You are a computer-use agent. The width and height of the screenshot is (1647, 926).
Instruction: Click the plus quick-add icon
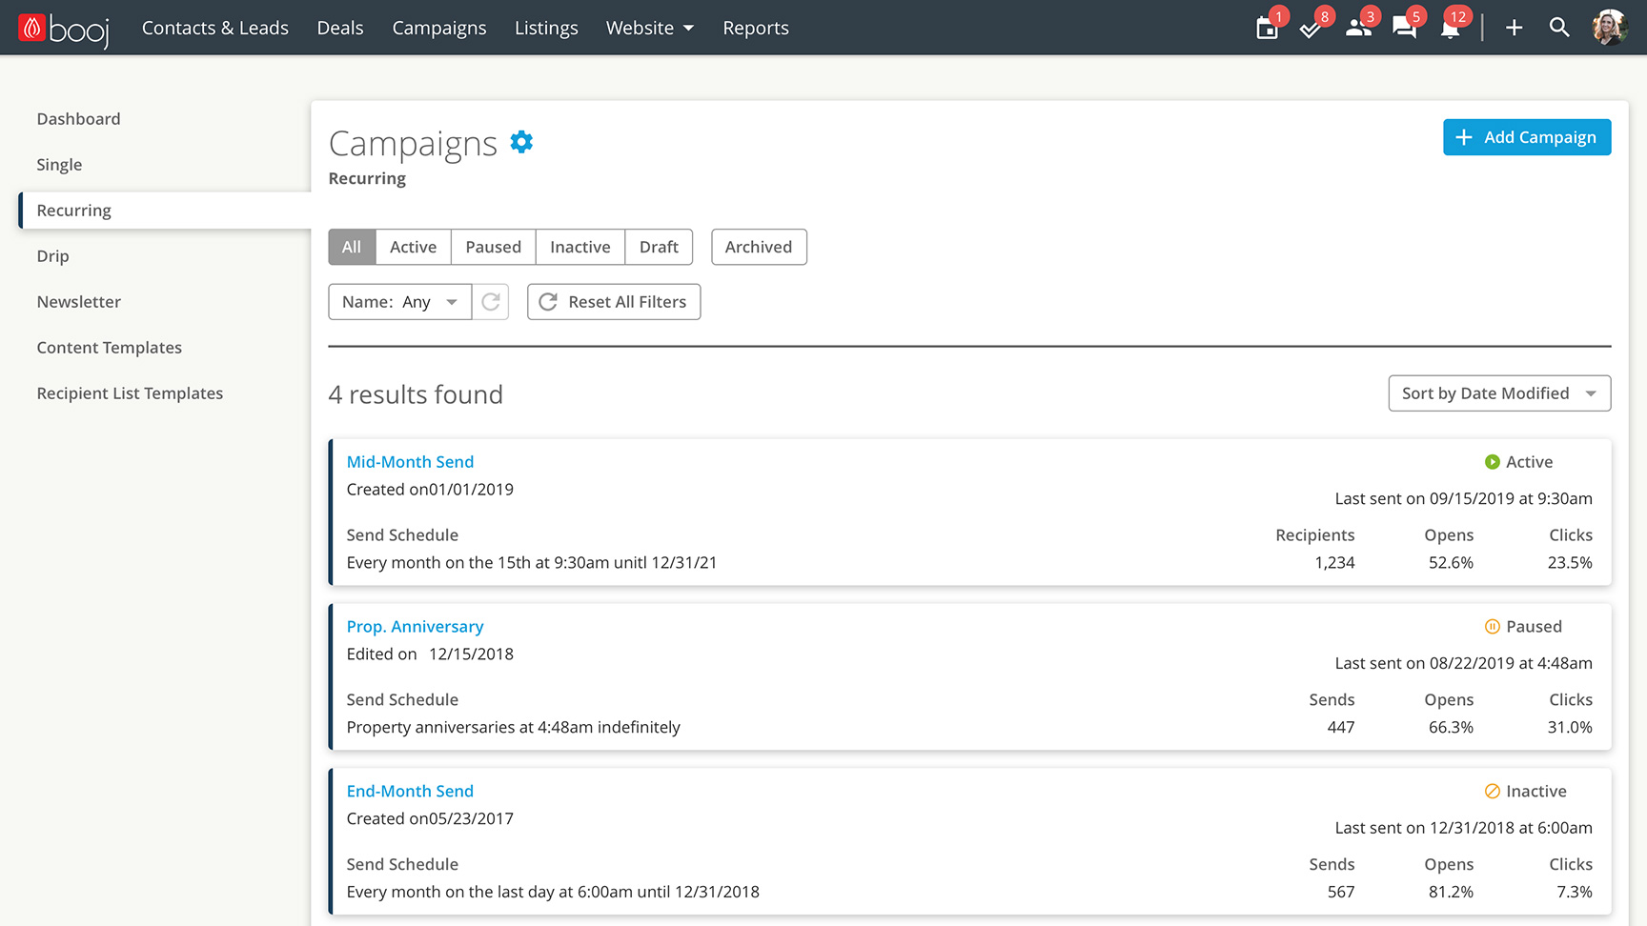click(x=1514, y=29)
